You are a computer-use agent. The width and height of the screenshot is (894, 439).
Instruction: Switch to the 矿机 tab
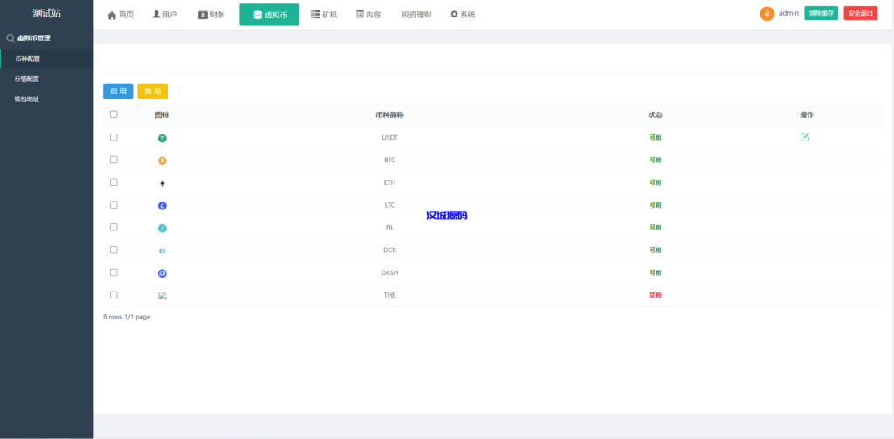point(324,15)
